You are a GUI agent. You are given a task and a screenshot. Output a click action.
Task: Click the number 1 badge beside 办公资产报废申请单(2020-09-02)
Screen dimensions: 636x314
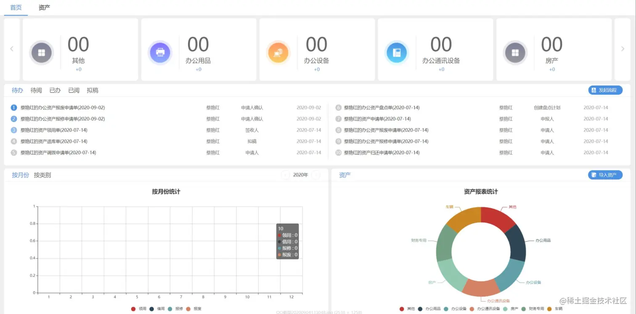pos(14,108)
